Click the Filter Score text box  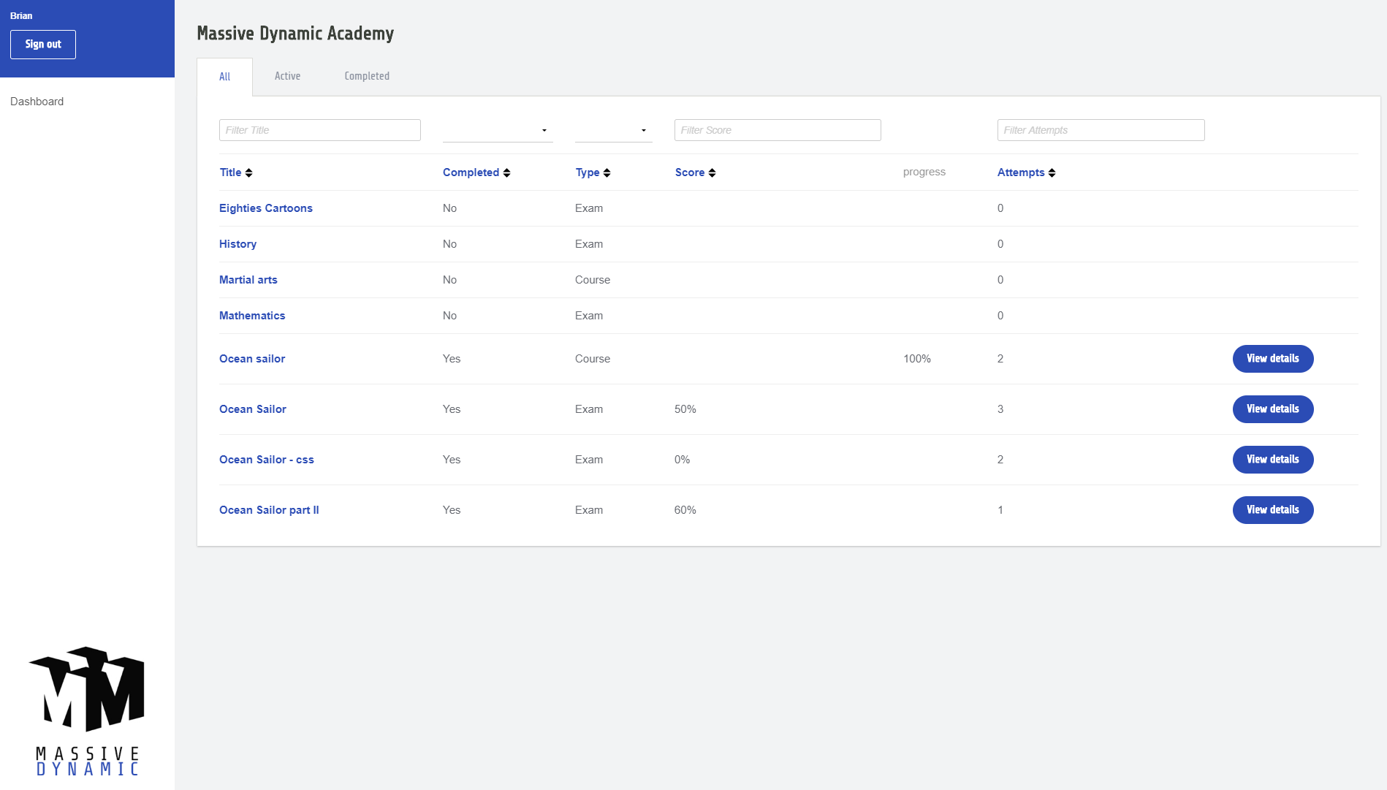[777, 130]
